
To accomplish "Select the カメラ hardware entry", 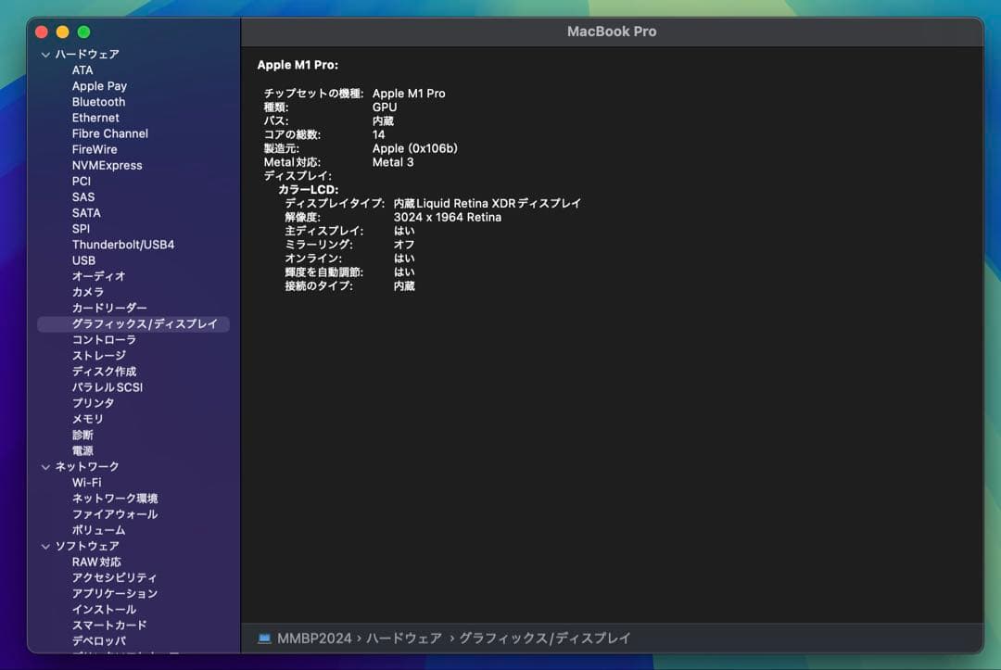I will point(86,291).
